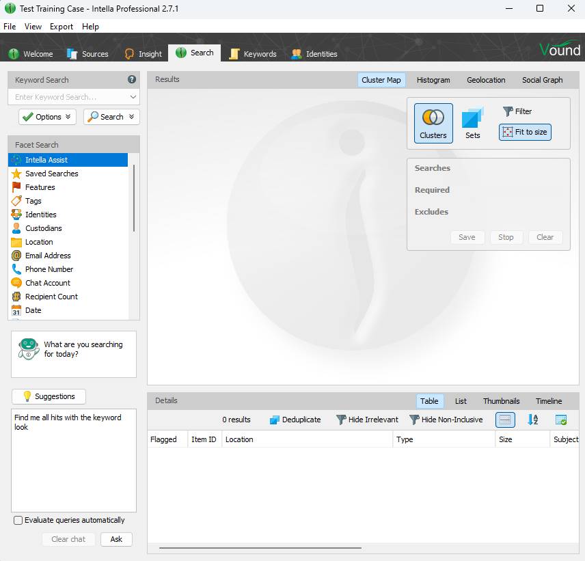Click the table columns chooser icon

(561, 420)
